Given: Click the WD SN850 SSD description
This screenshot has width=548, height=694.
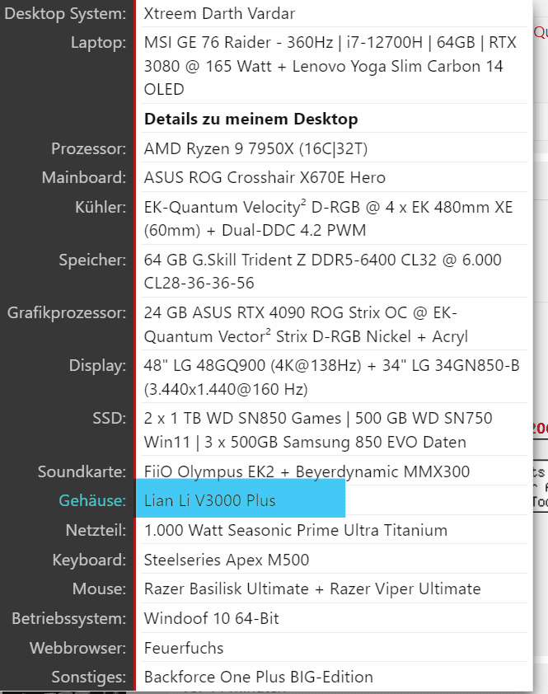Looking at the screenshot, I should coord(318,429).
